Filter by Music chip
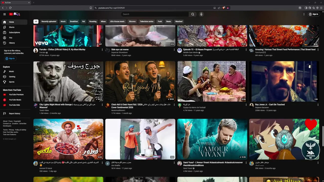Image resolution: width=324 pixels, height=182 pixels. [63, 21]
